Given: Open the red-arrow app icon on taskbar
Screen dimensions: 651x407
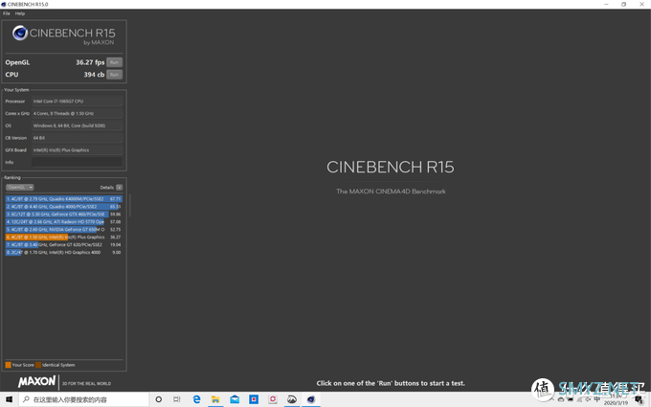Looking at the screenshot, I should coord(273,399).
